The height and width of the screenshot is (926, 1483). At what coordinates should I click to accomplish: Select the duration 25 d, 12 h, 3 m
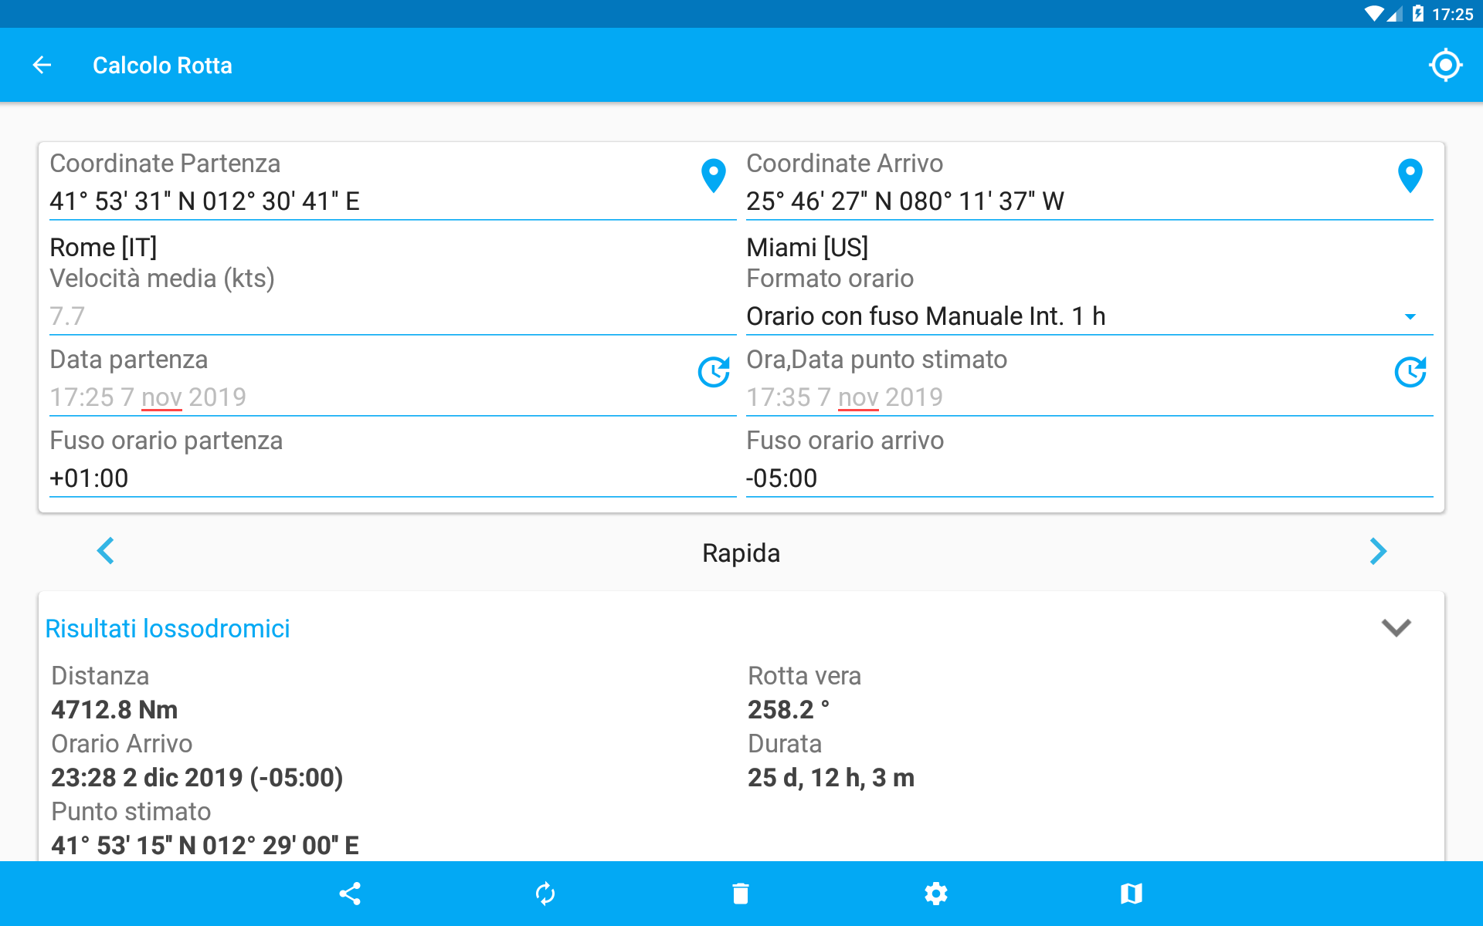831,778
